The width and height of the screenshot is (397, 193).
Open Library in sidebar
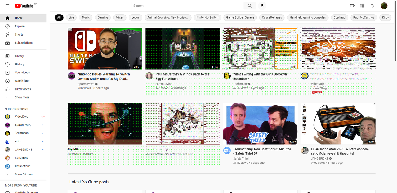[x=23, y=56]
